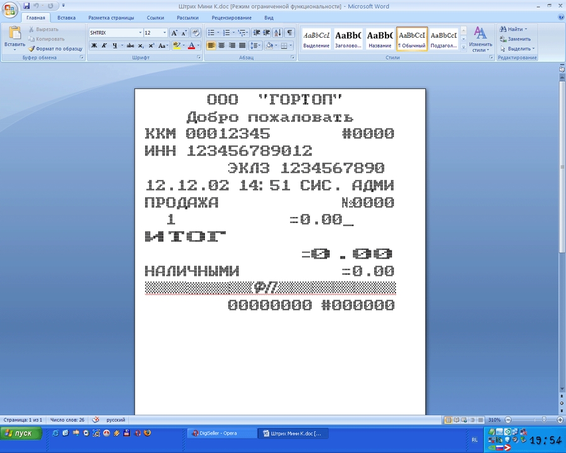Switch to DigiSeller - Opera taskbar window

pyautogui.click(x=222, y=433)
